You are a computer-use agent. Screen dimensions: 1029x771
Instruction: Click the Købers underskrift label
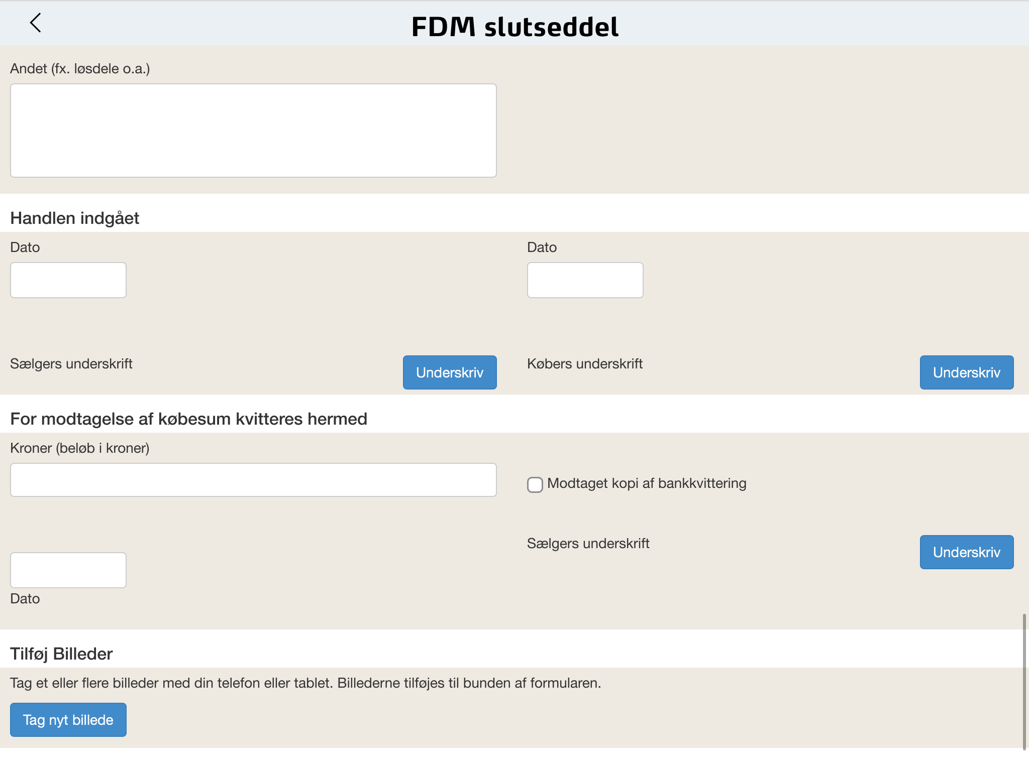point(585,364)
